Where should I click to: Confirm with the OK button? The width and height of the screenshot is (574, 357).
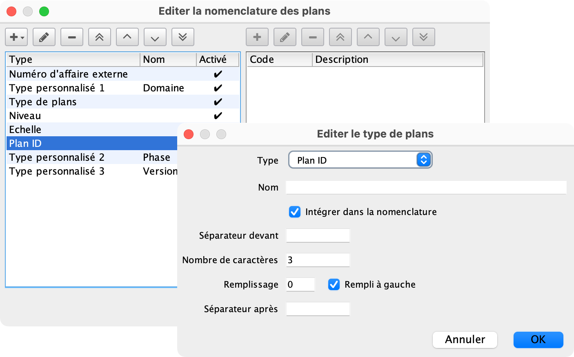pyautogui.click(x=538, y=339)
